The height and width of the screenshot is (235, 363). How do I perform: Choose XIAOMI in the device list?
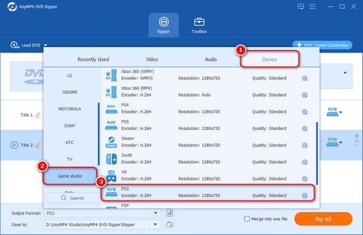[70, 92]
